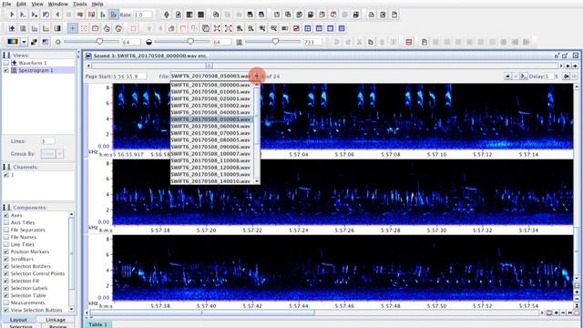The width and height of the screenshot is (583, 328).
Task: Click the color scheme swatch
Action: click(13, 42)
